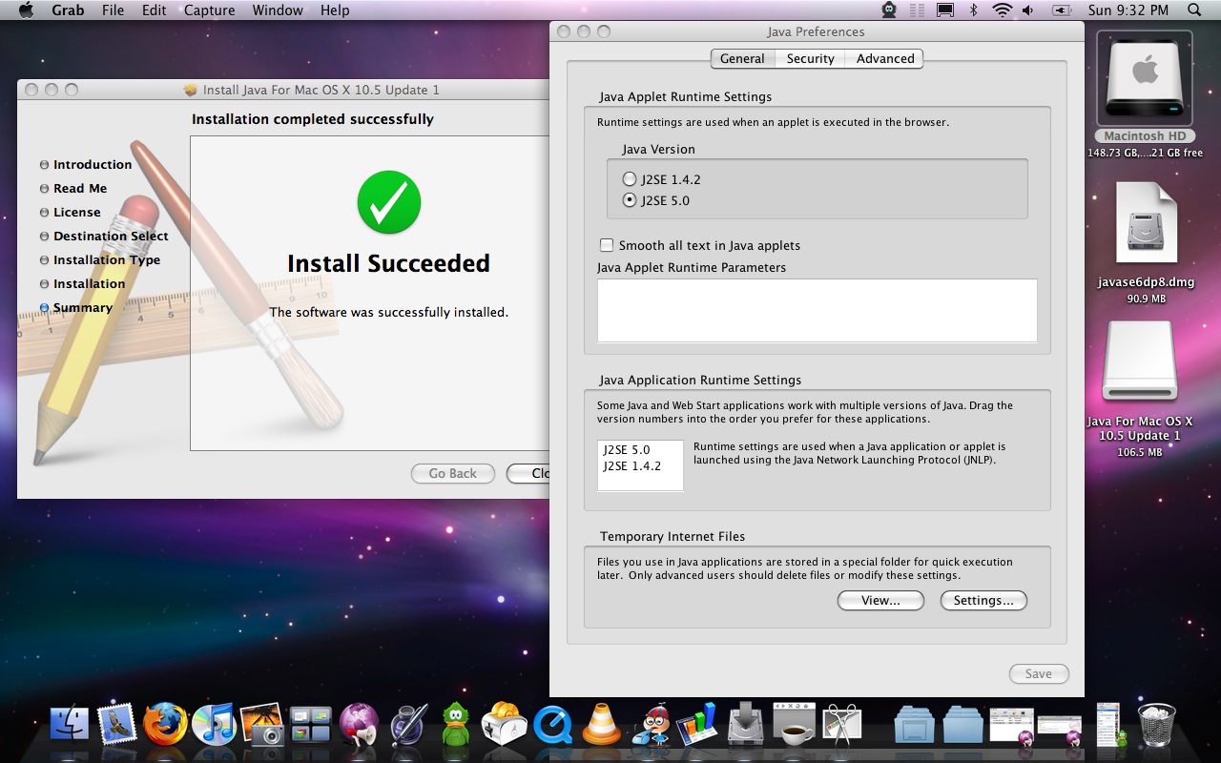Switch to the Security tab
Screen dimensions: 1221x763
coord(810,58)
